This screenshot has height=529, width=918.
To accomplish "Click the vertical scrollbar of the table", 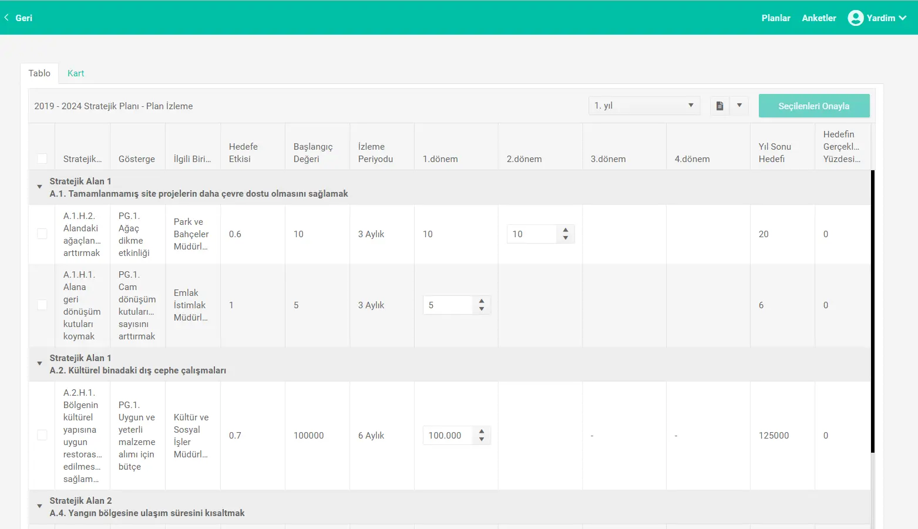I will tap(872, 311).
